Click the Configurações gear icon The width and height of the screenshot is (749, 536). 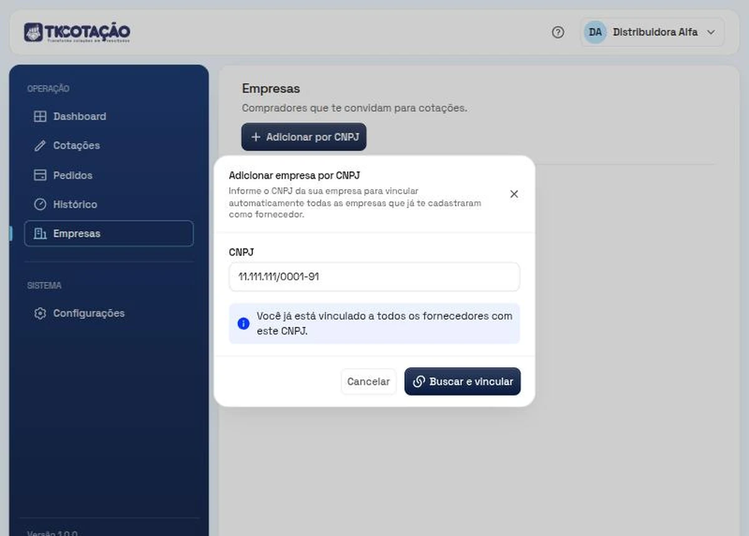(40, 313)
